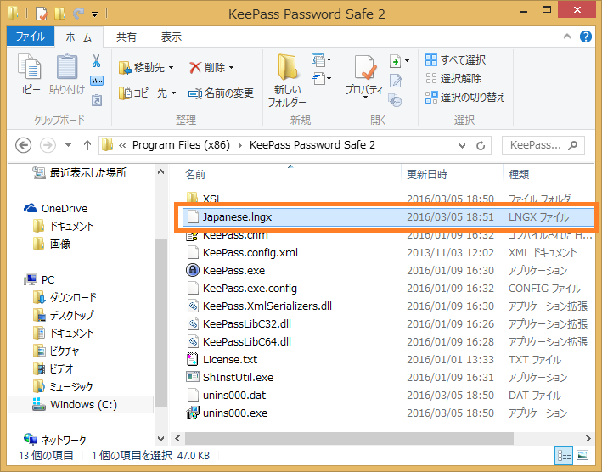
Task: Click the New folder icon
Action: click(x=288, y=68)
